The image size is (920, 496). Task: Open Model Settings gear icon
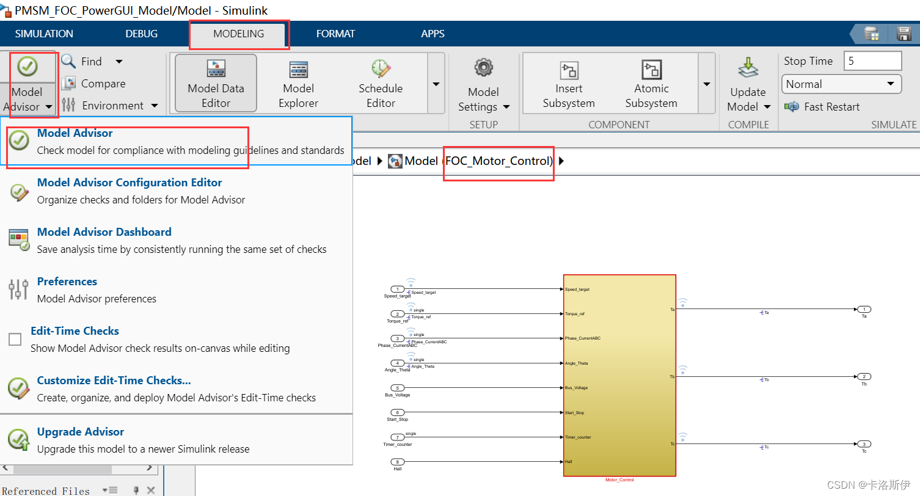(483, 67)
